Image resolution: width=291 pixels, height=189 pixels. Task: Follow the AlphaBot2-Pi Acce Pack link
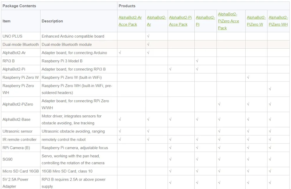[x=180, y=21]
